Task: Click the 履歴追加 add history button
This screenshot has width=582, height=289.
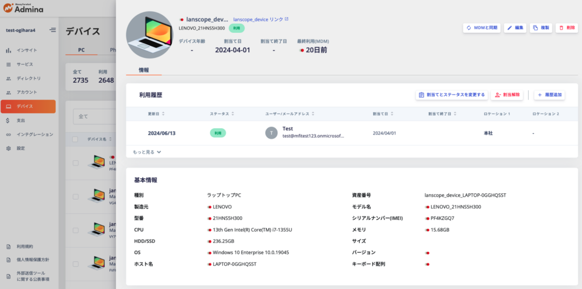Action: pos(550,95)
